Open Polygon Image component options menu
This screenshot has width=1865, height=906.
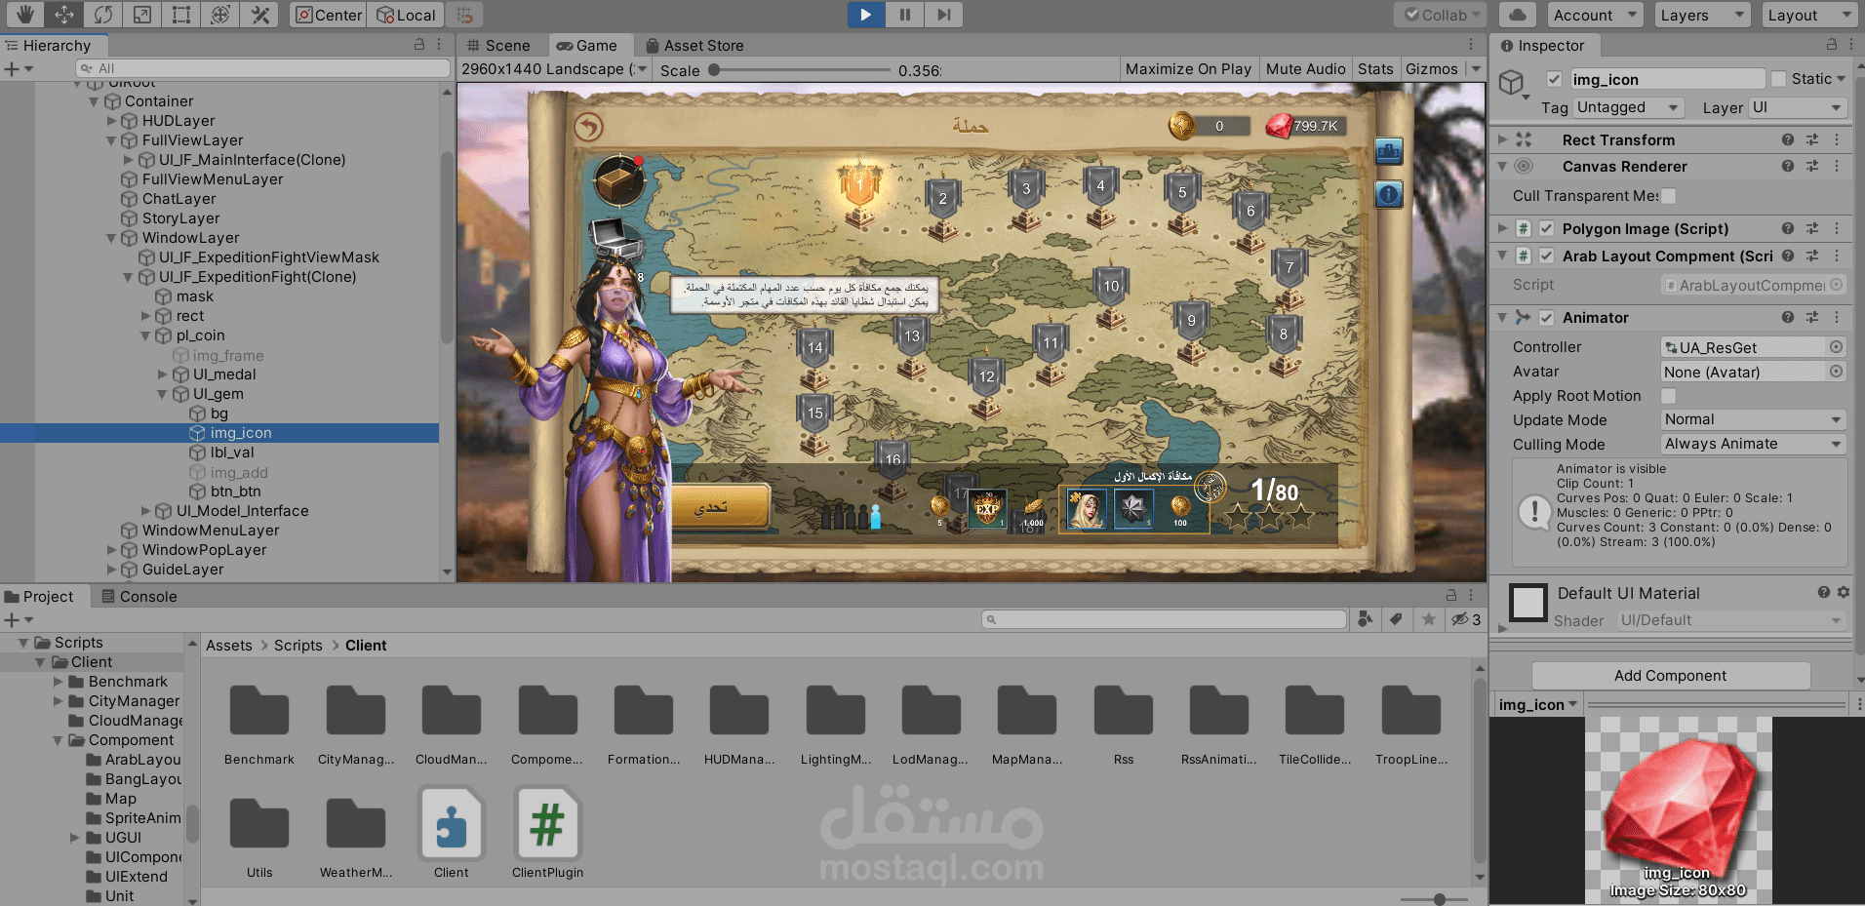(x=1837, y=228)
